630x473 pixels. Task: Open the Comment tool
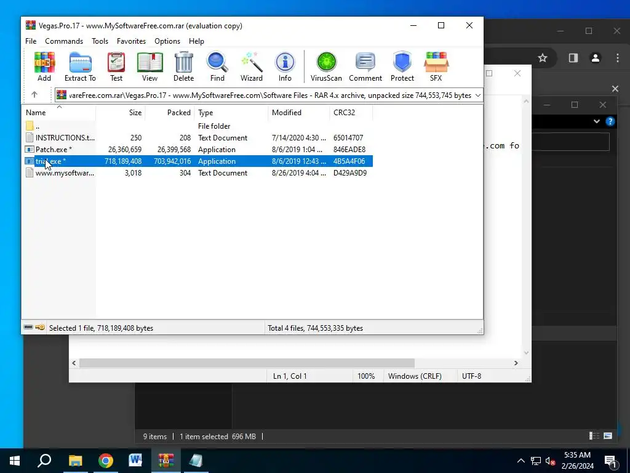pyautogui.click(x=365, y=67)
